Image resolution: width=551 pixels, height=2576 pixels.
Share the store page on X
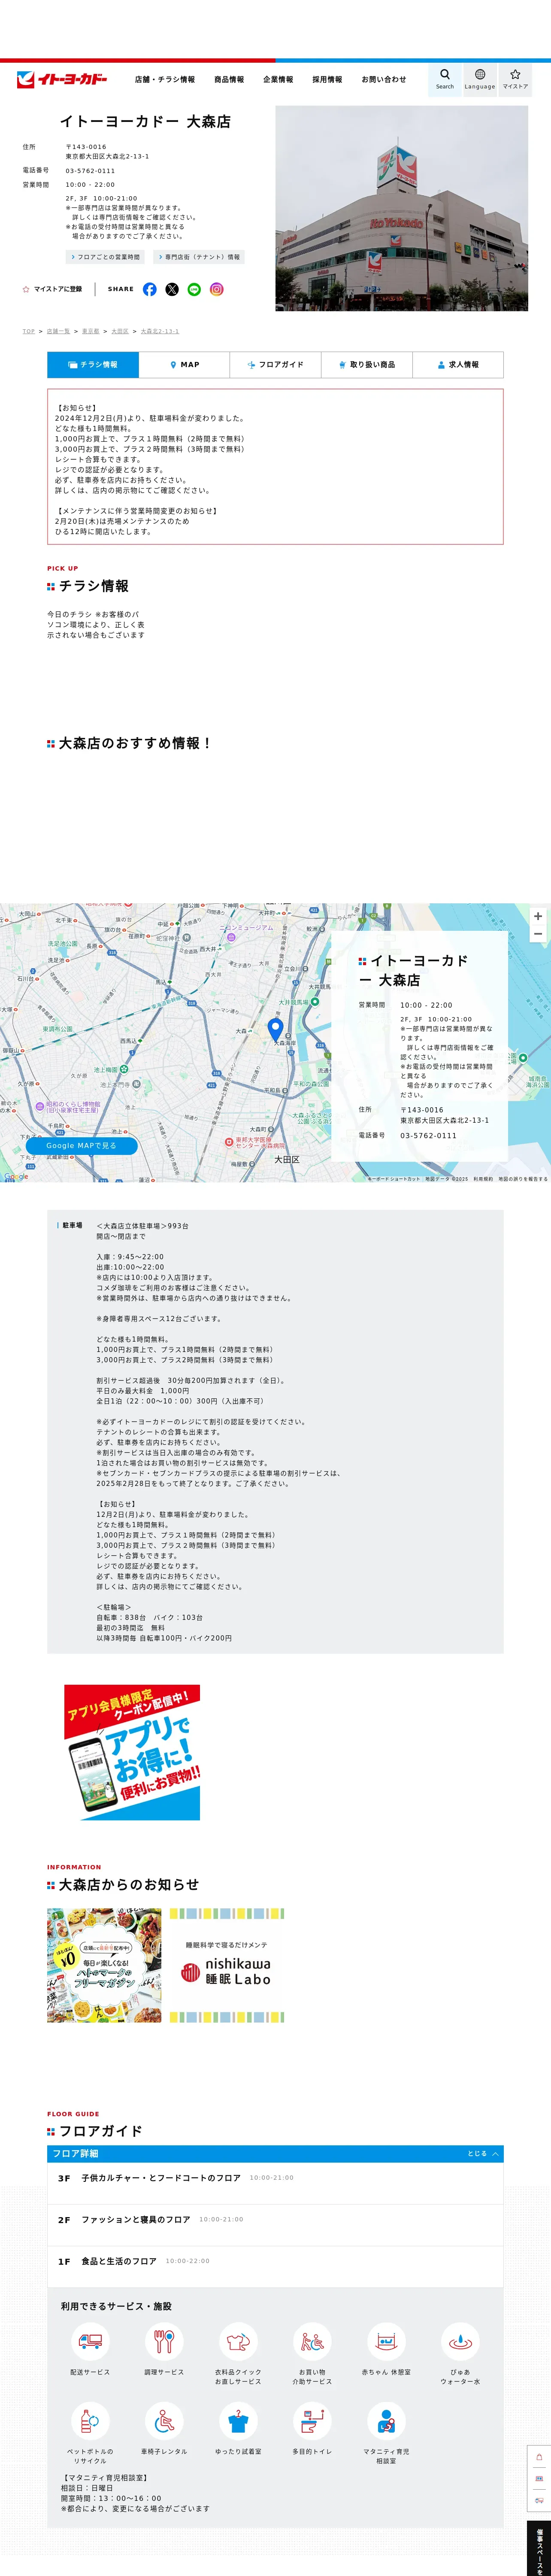(172, 289)
